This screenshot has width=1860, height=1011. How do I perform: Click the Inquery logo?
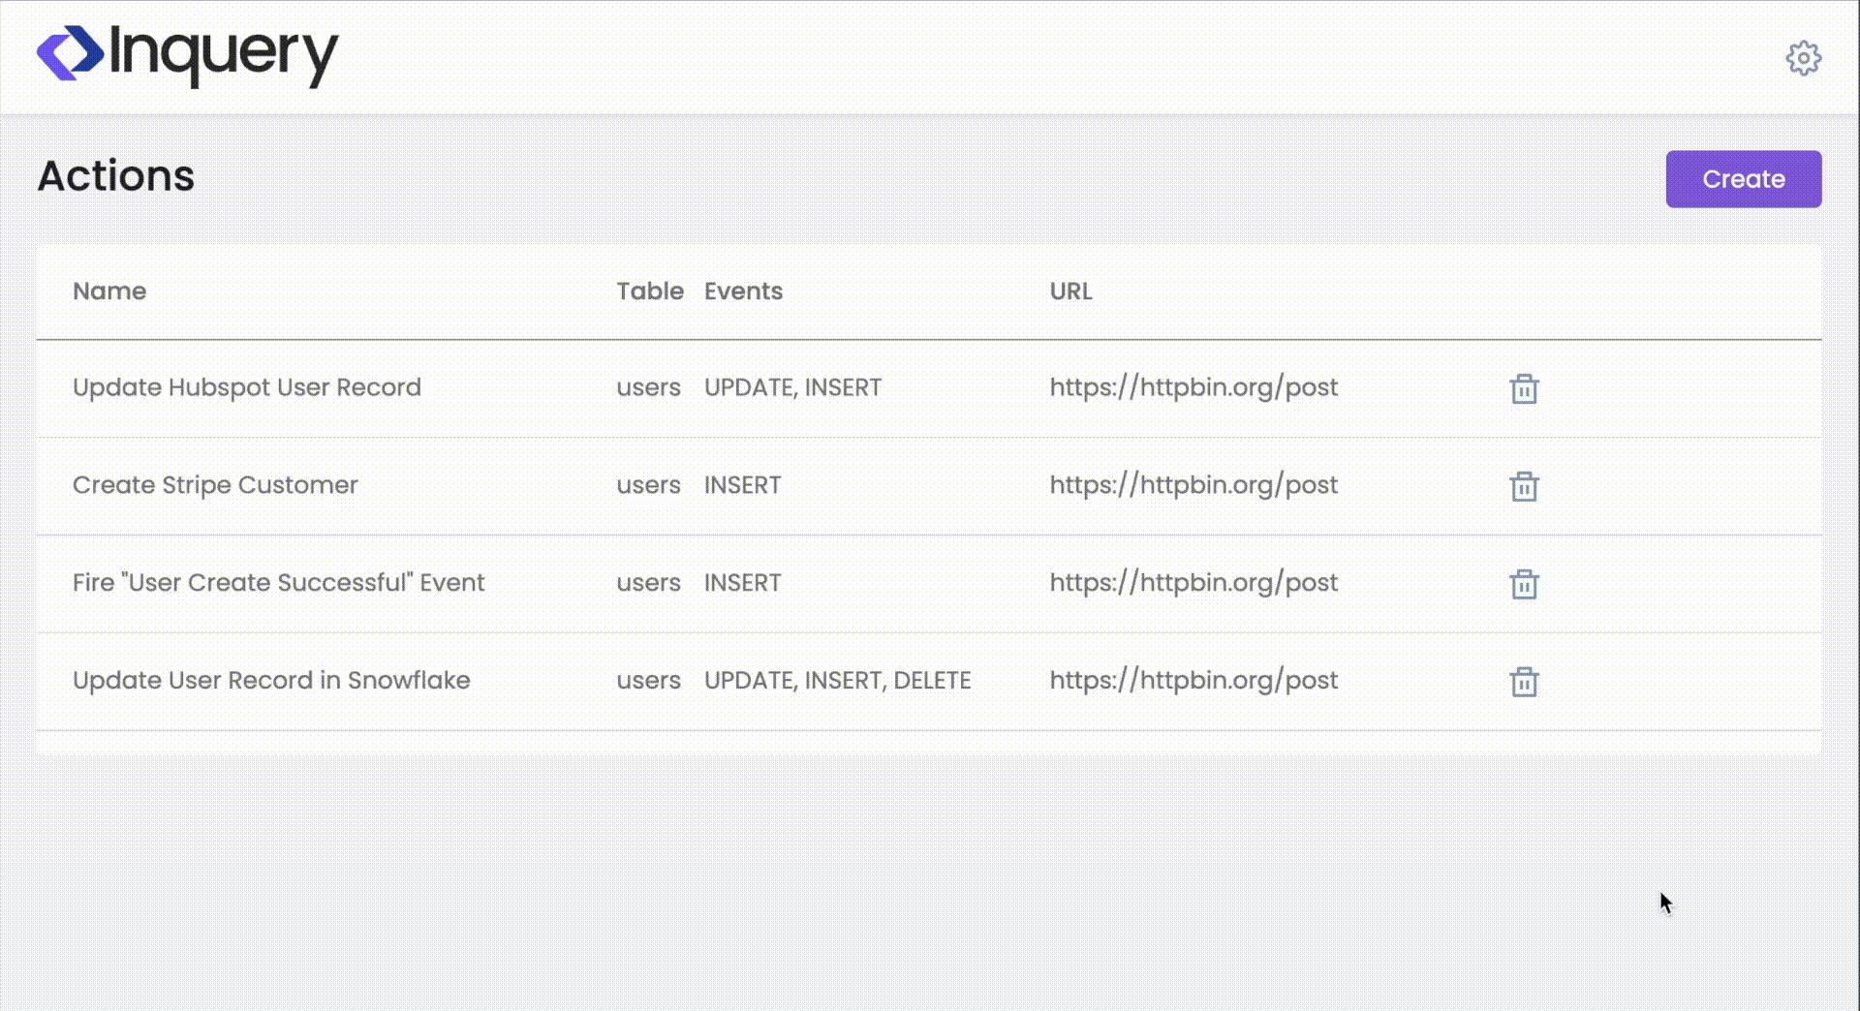[x=188, y=54]
